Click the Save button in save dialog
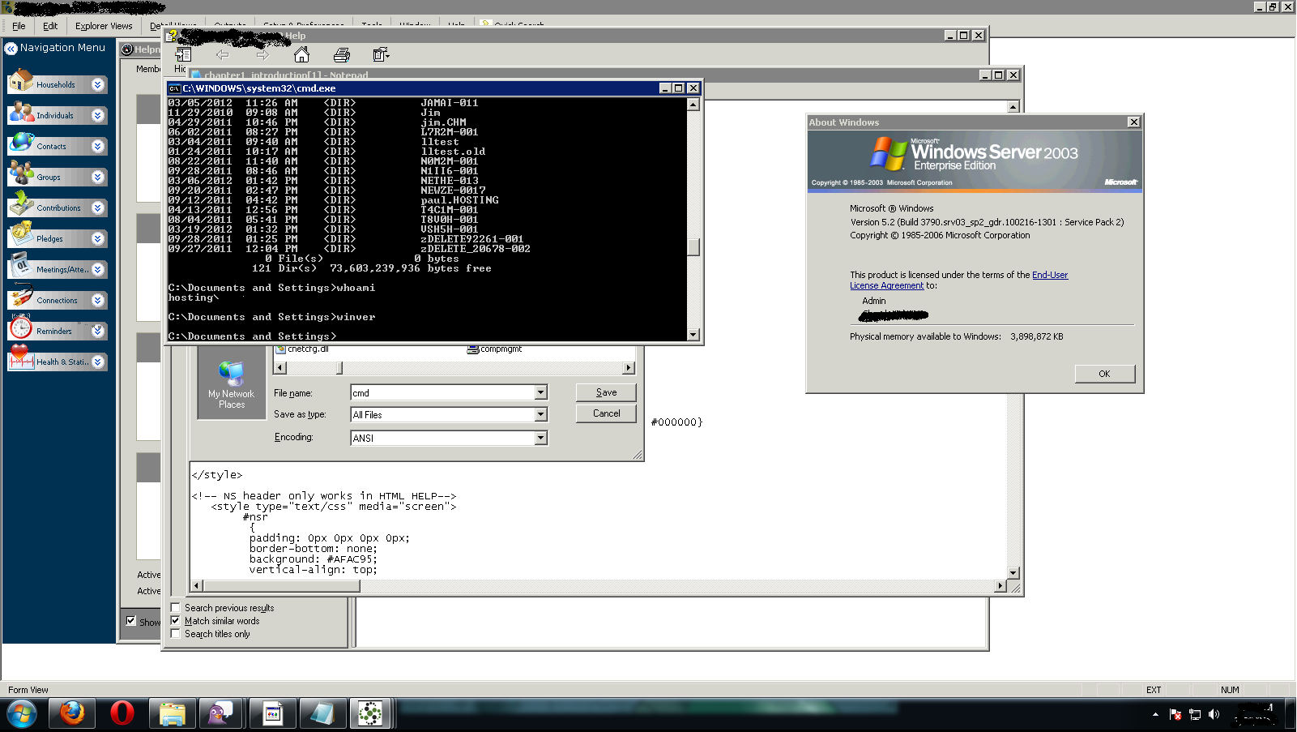Screen dimensions: 1297x732 pyautogui.click(x=606, y=392)
